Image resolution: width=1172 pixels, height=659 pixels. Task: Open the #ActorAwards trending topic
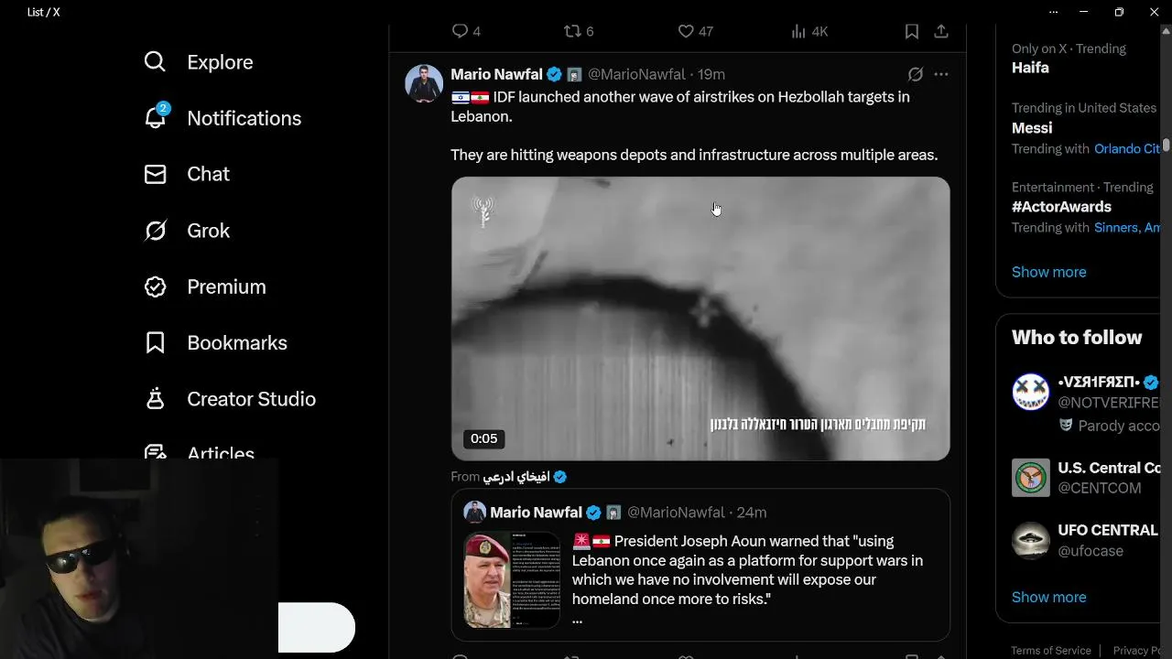[1061, 207]
